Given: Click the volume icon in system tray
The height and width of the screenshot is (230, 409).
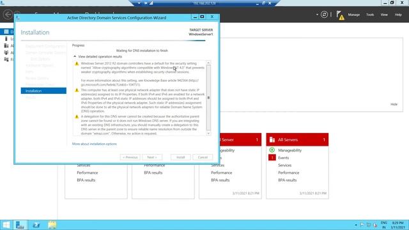Looking at the screenshot, I should pyautogui.click(x=375, y=225).
